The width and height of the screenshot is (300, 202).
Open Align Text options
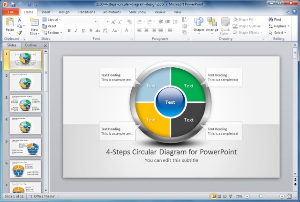pos(185,26)
